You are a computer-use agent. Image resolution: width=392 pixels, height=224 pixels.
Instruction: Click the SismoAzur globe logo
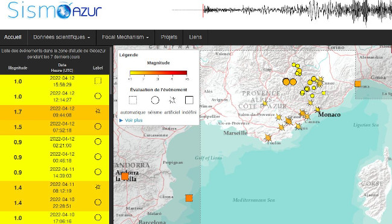click(x=63, y=11)
